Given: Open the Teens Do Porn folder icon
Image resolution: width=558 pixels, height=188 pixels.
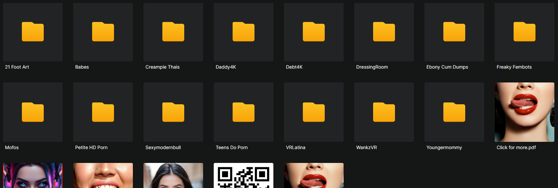Looking at the screenshot, I should click(244, 112).
